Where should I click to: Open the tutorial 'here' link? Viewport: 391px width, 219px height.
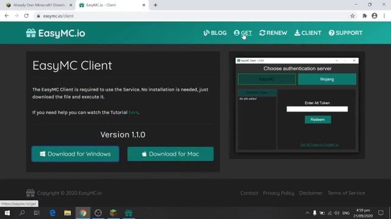point(133,113)
